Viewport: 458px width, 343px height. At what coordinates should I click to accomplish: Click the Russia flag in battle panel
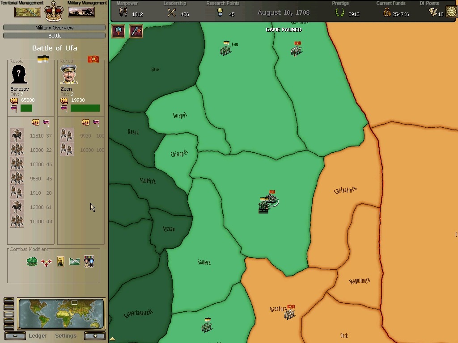coord(43,59)
